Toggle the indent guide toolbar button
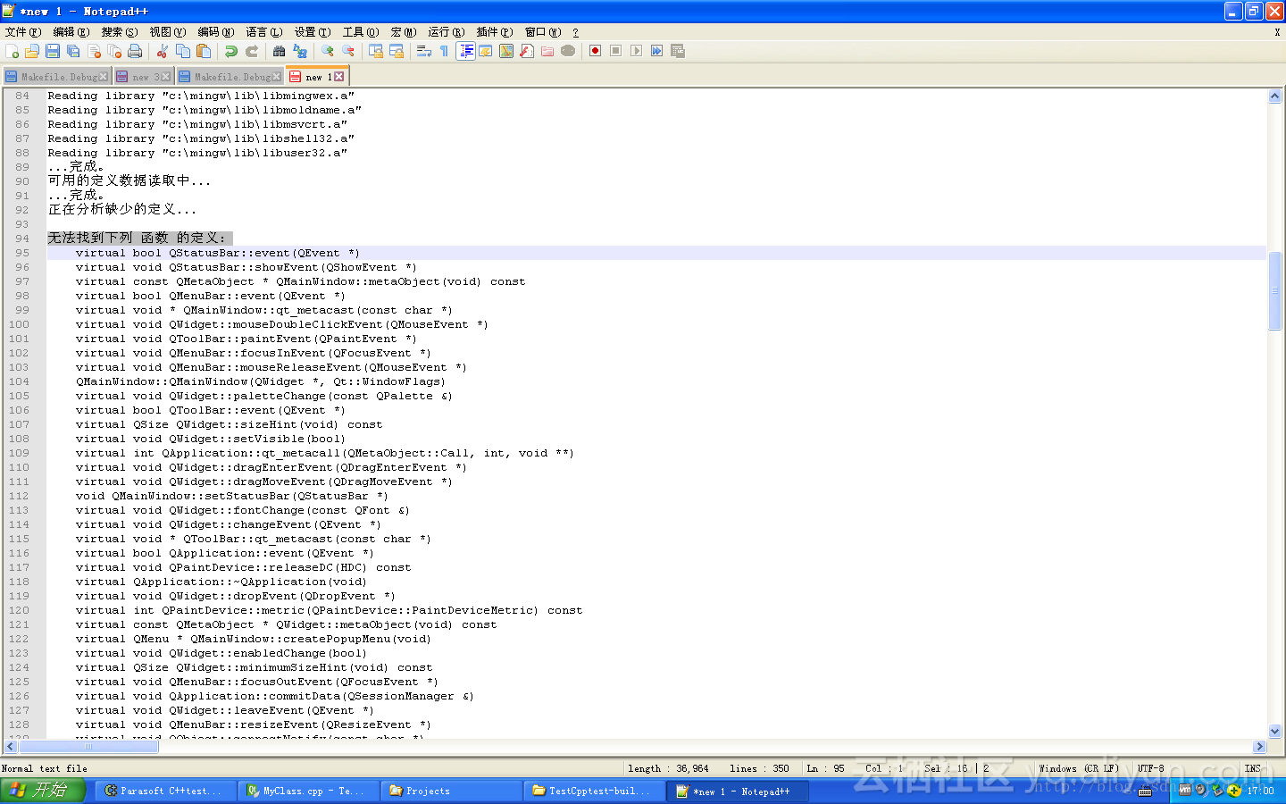Screen dimensions: 1286x804 pos(466,51)
